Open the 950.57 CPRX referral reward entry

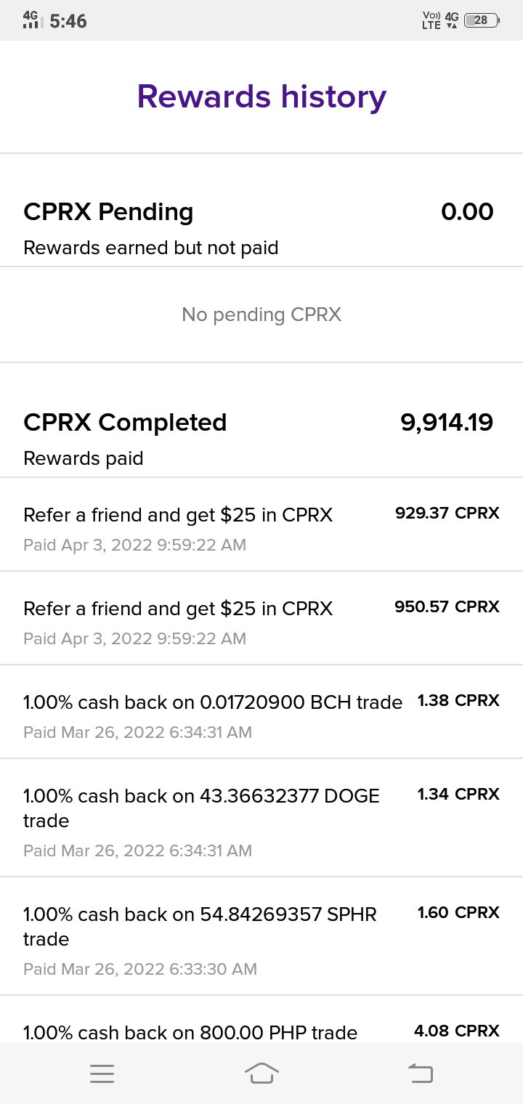click(x=261, y=618)
